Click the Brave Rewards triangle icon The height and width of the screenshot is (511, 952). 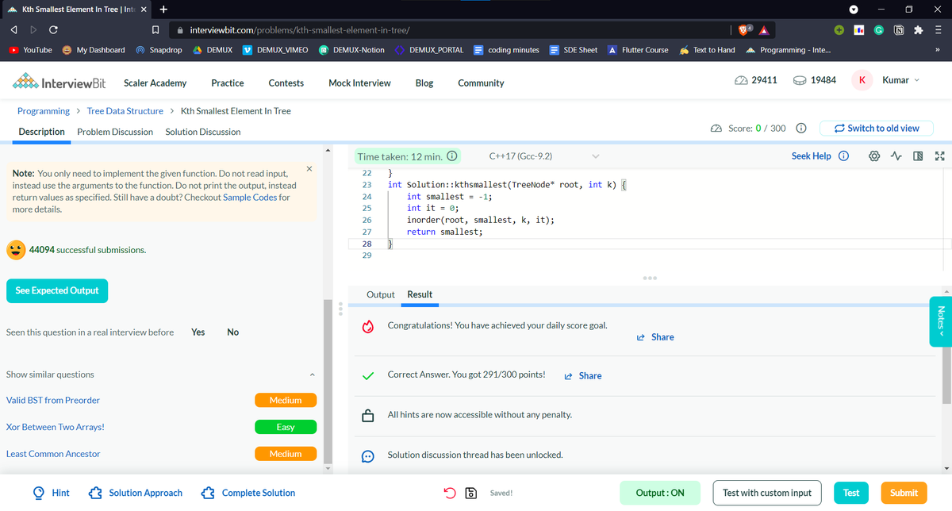pyautogui.click(x=762, y=30)
